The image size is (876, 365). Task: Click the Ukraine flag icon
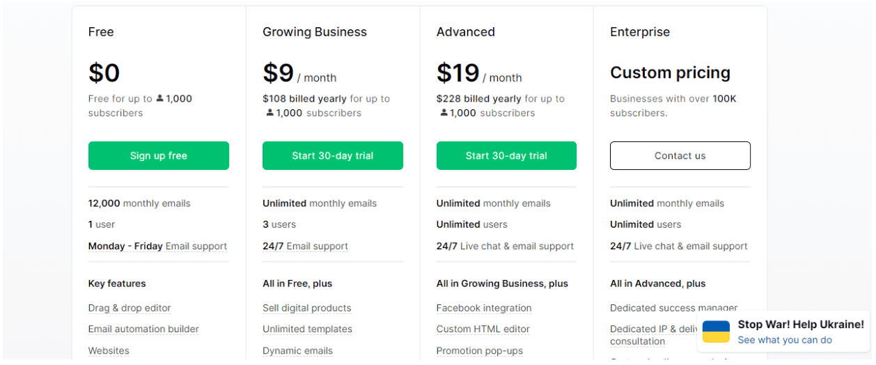(x=716, y=332)
